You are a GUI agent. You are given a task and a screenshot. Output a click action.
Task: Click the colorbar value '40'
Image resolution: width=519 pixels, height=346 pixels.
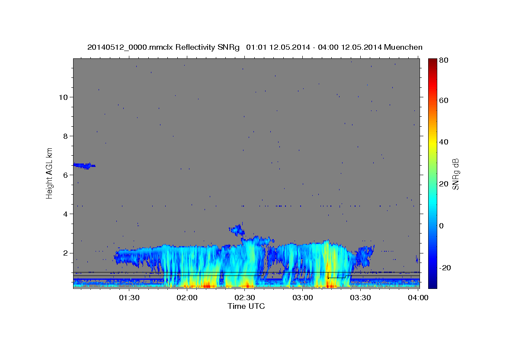(444, 142)
